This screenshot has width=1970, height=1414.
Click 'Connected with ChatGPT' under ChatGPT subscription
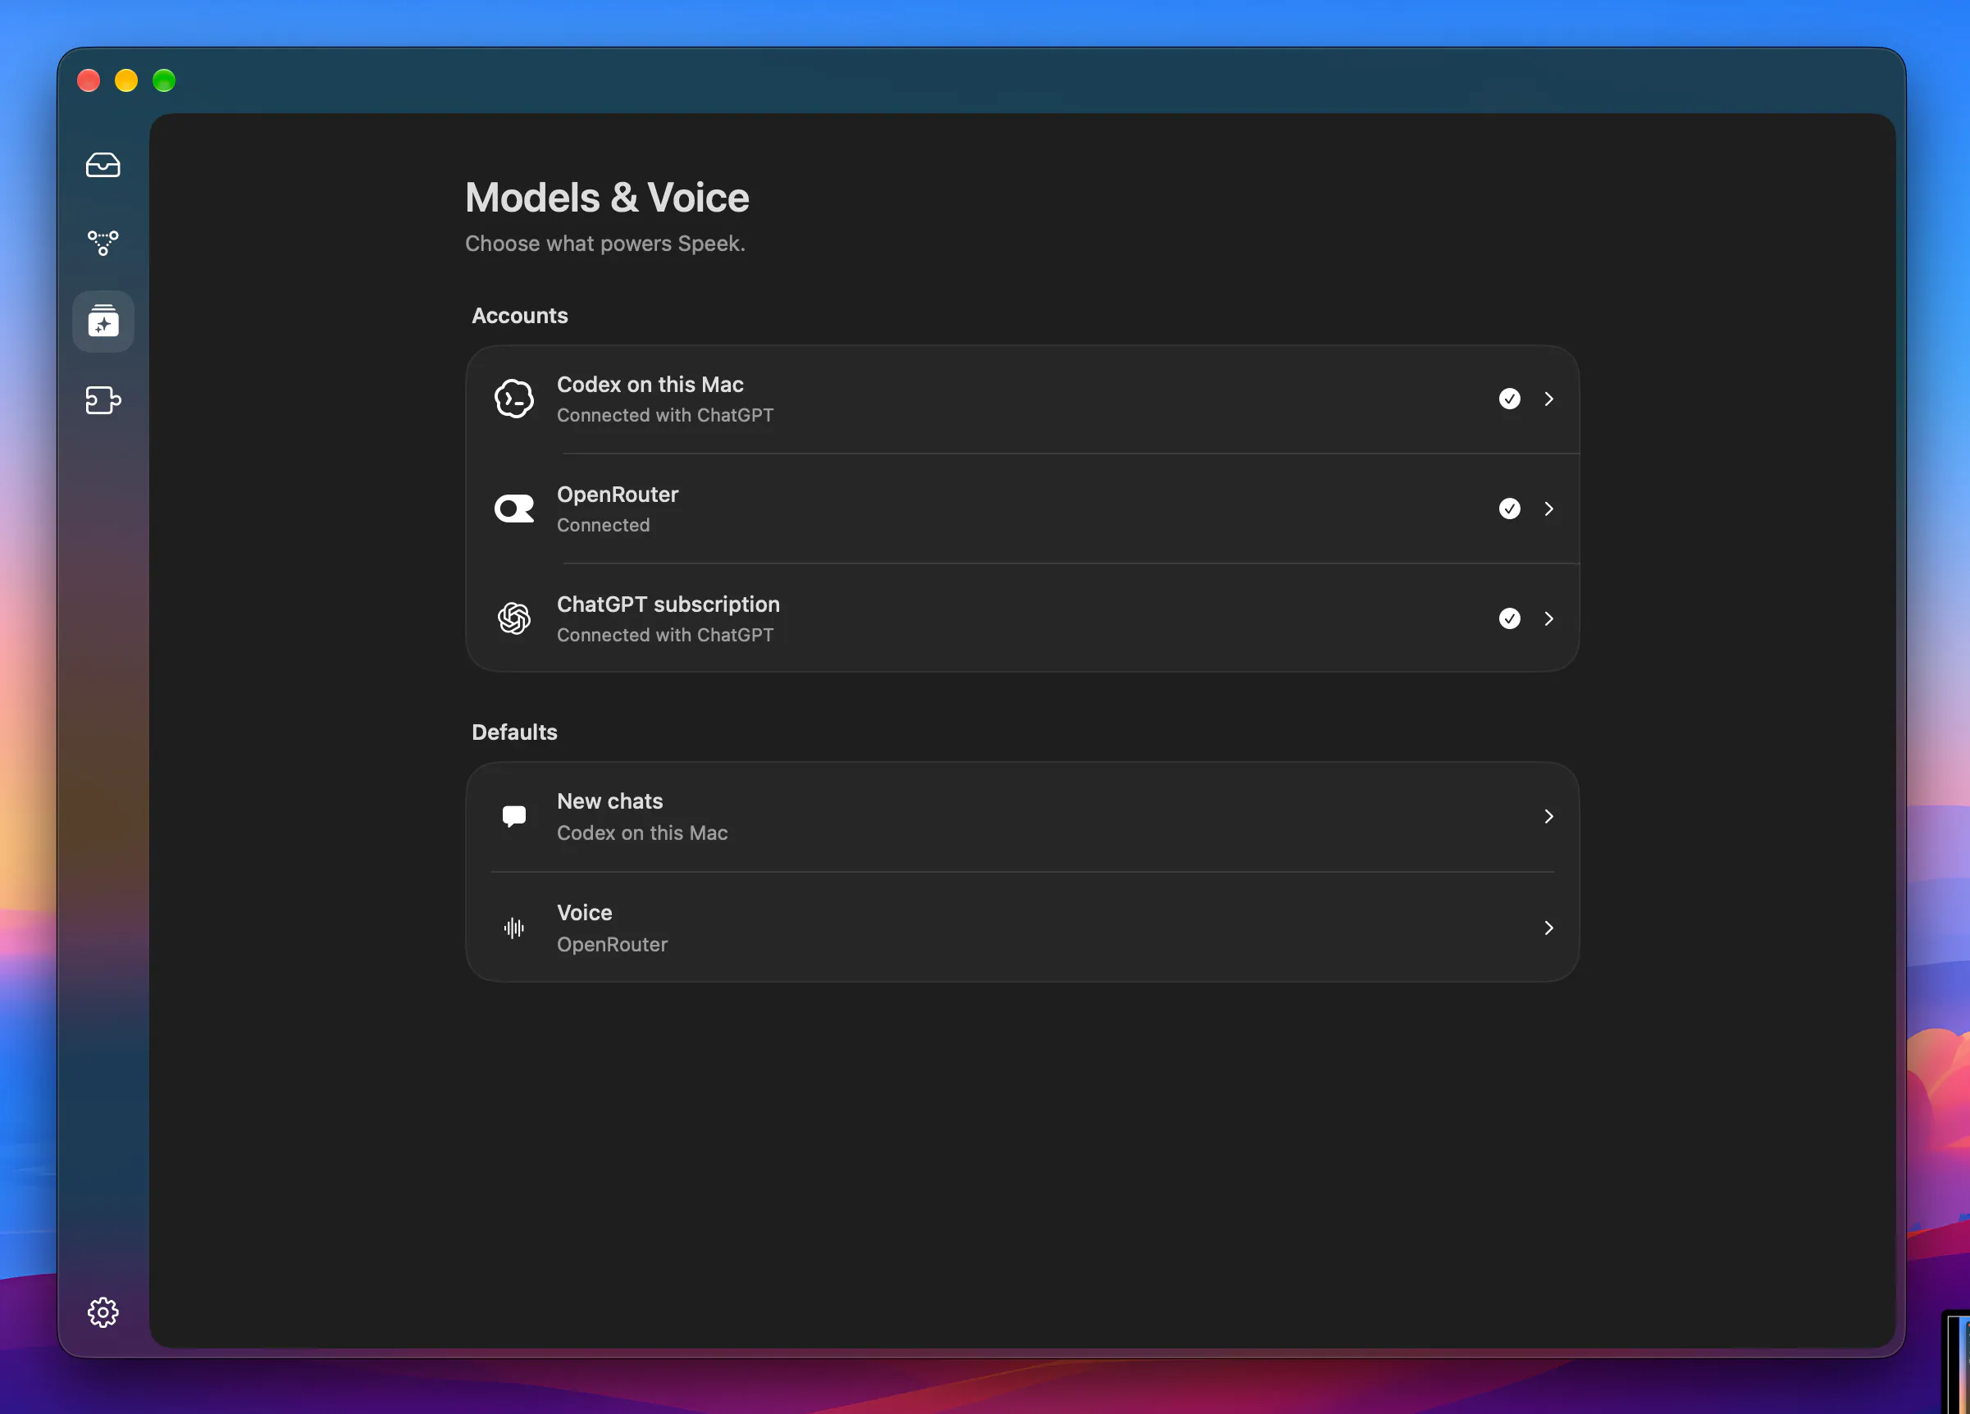click(x=665, y=635)
